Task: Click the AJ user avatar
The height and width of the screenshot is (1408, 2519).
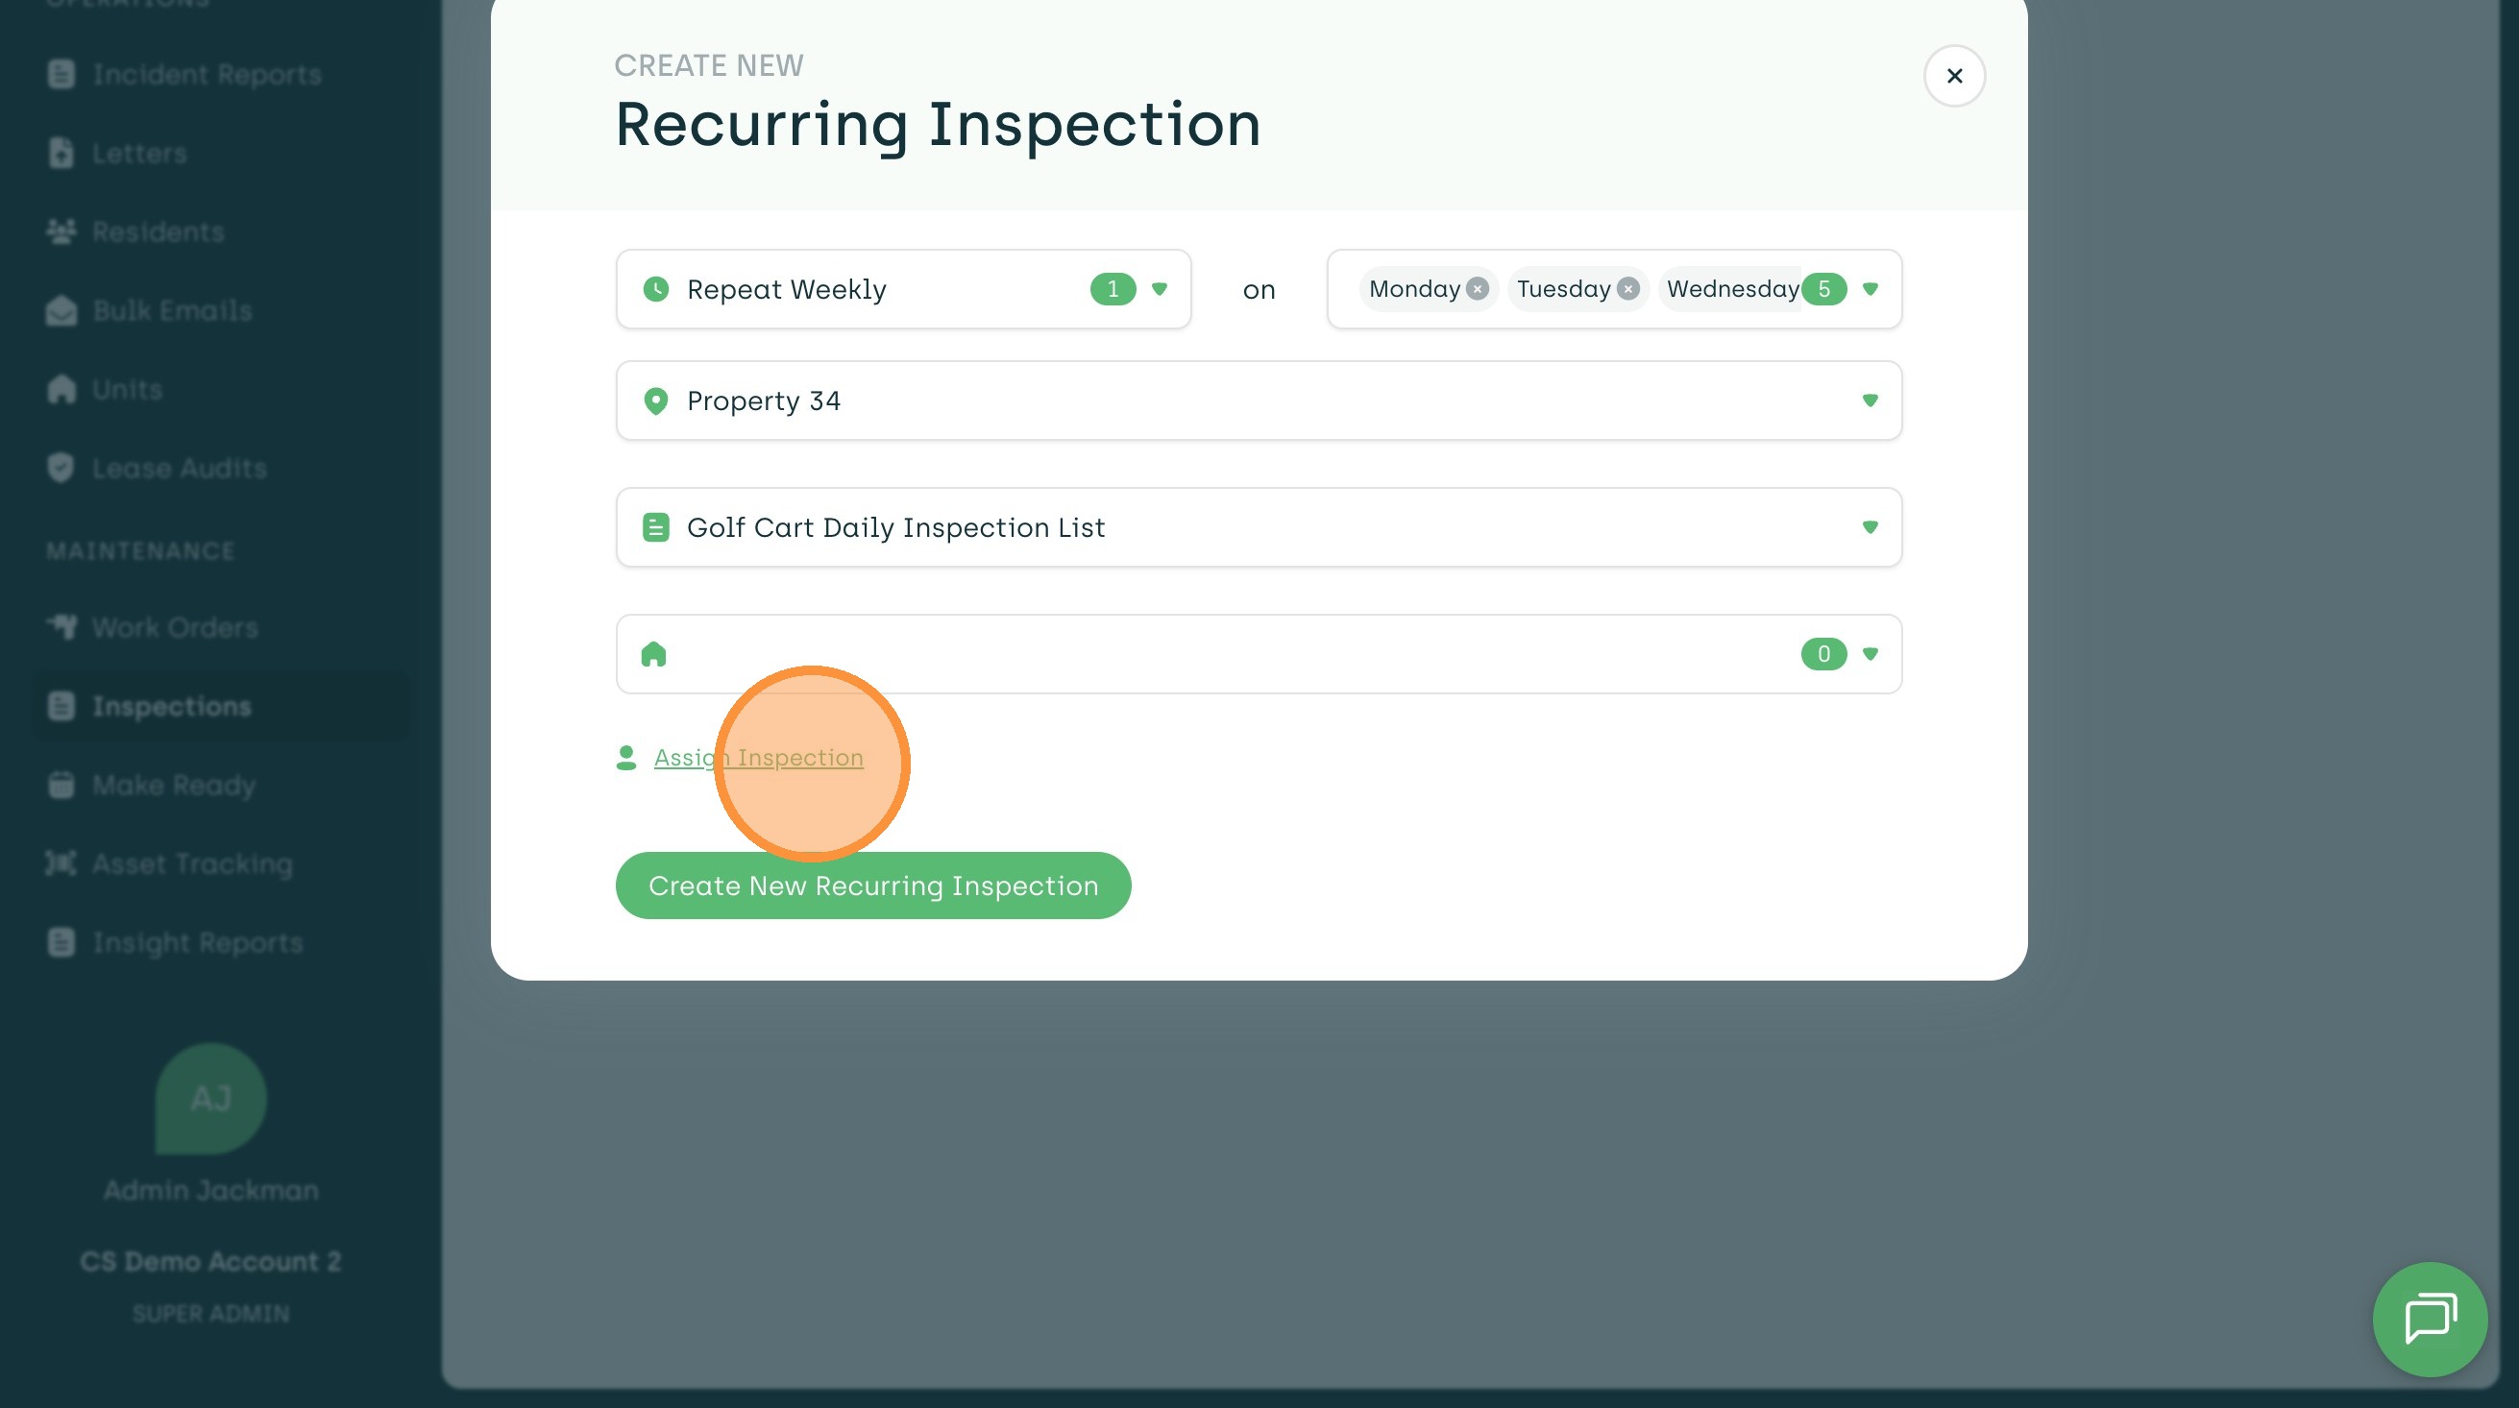Action: (210, 1098)
